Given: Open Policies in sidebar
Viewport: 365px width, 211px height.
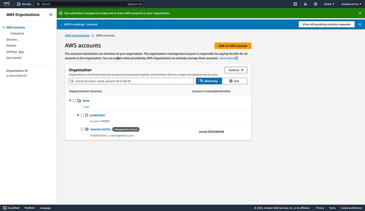Looking at the screenshot, I should tap(11, 46).
